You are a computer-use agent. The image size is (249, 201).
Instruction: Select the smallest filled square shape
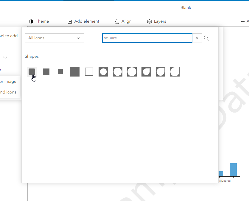point(60,71)
